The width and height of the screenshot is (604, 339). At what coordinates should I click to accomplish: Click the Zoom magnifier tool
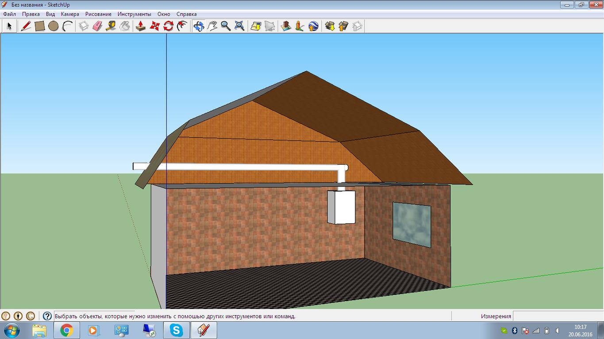click(x=226, y=26)
